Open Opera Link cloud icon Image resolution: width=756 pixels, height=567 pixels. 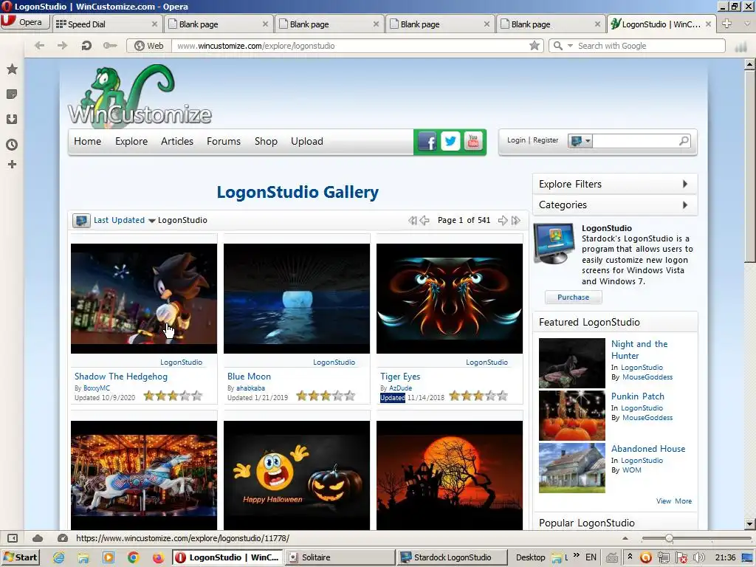click(x=38, y=538)
